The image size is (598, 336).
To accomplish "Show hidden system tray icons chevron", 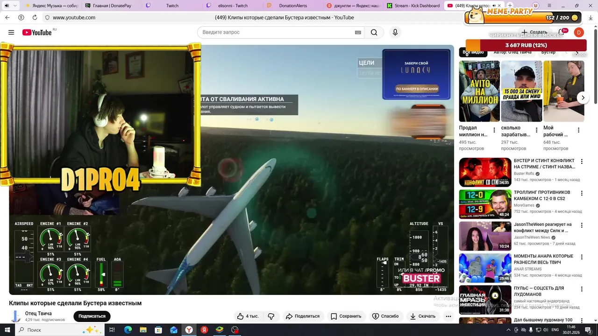I will (x=509, y=330).
